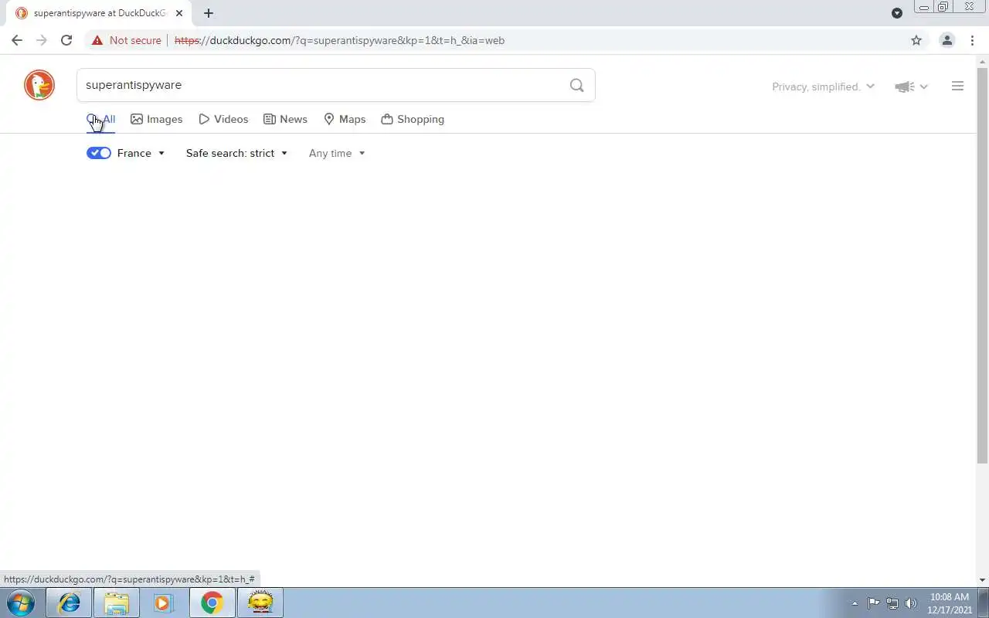
Task: Click Chrome icon in the taskbar
Action: 212,603
